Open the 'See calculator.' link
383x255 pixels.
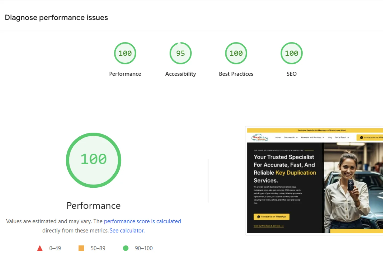(127, 231)
